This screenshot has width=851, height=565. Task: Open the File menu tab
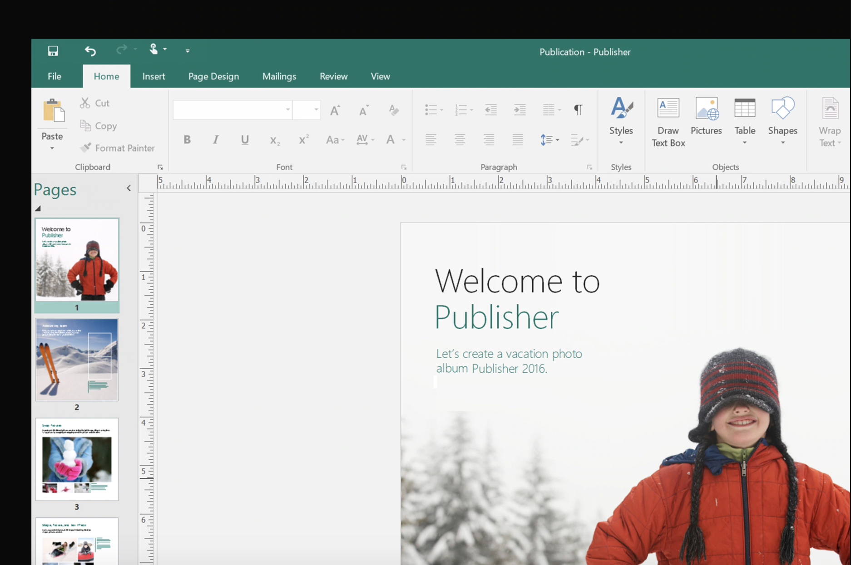tap(54, 76)
